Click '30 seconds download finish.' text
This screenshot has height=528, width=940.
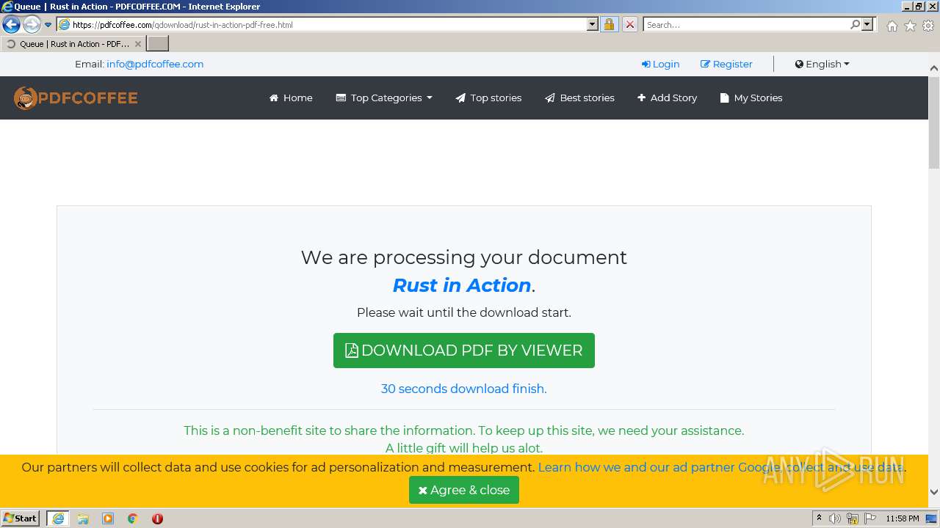click(x=464, y=389)
